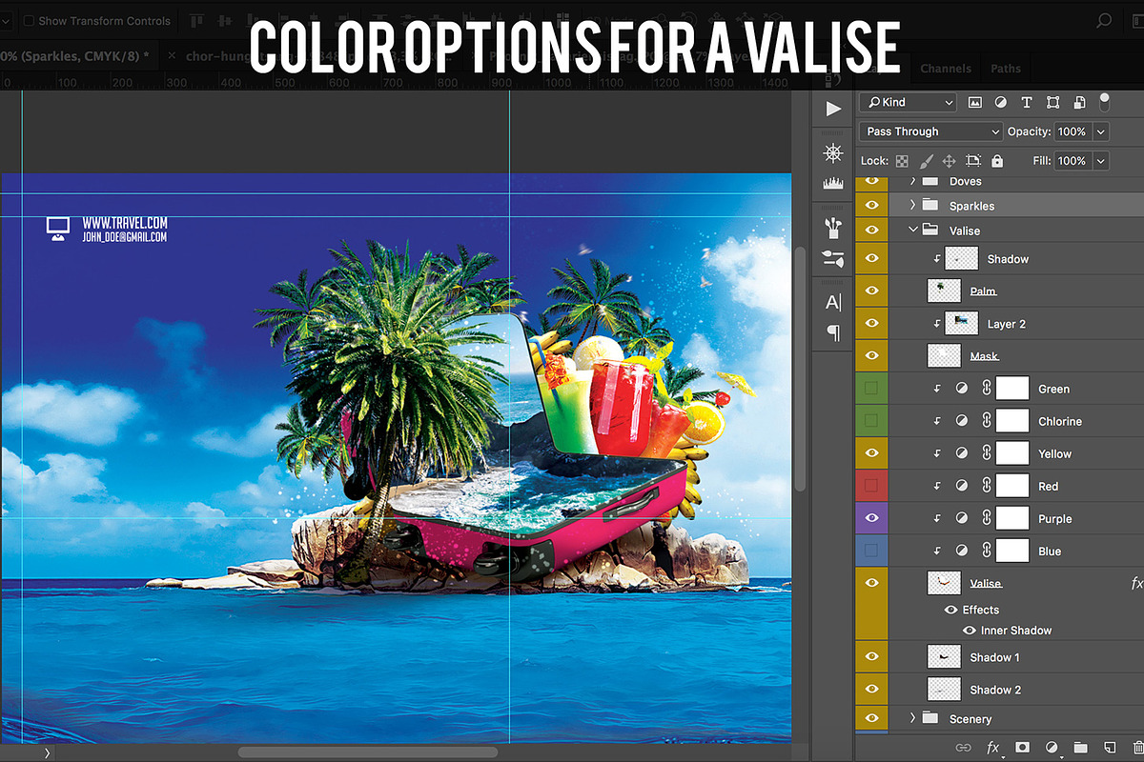Click the fx badge on Valise layer

(x=1135, y=583)
